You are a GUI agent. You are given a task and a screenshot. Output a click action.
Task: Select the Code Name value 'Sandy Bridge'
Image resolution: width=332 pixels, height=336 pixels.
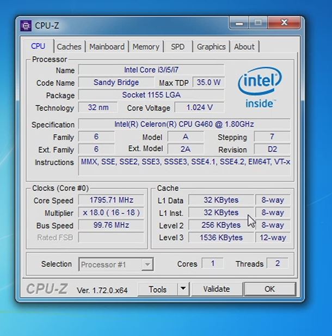(116, 82)
